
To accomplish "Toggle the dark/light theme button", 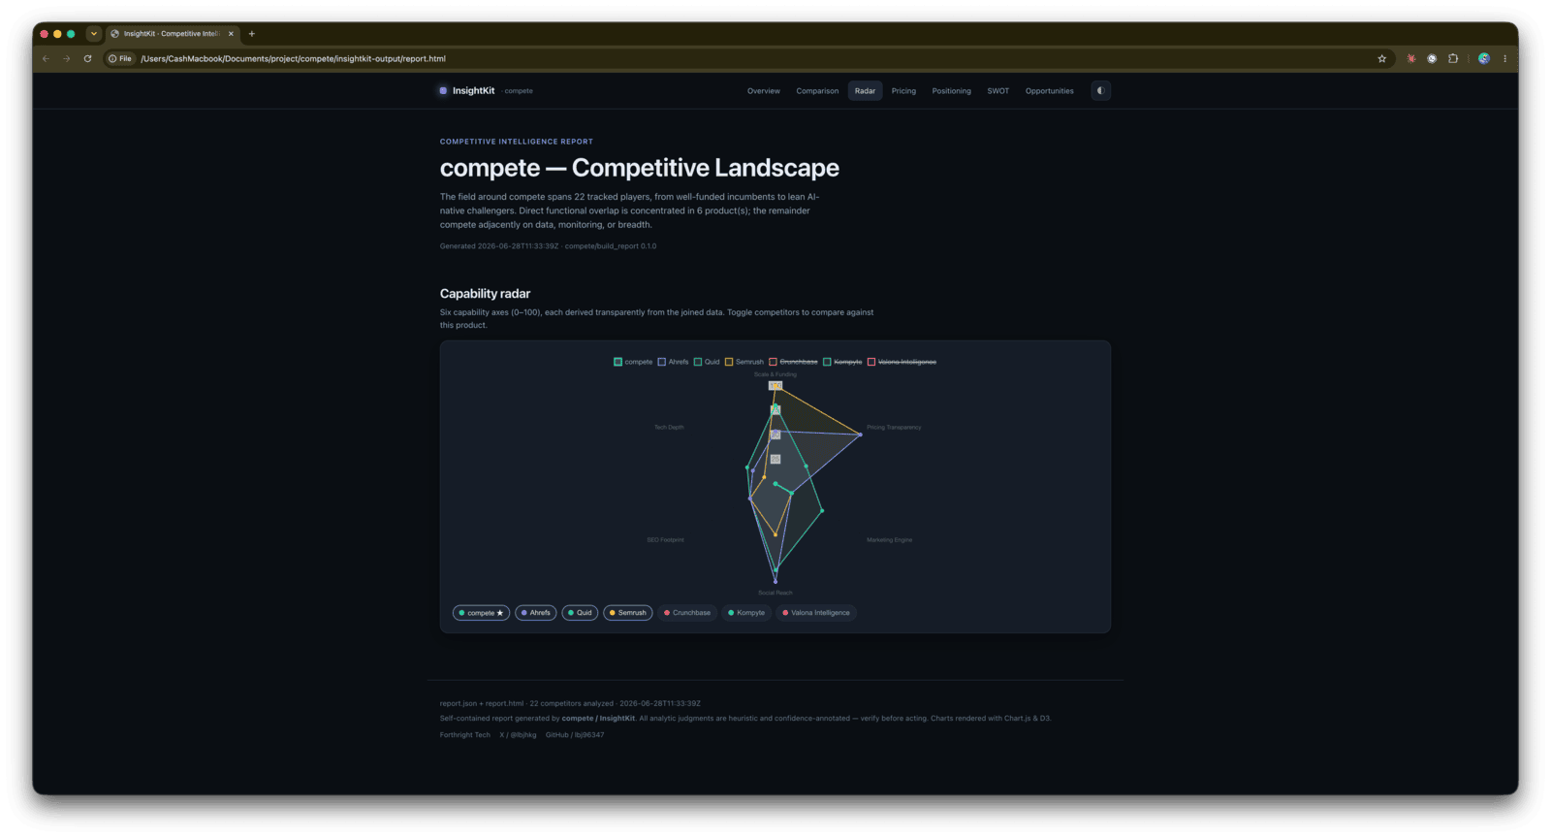I will [x=1100, y=91].
